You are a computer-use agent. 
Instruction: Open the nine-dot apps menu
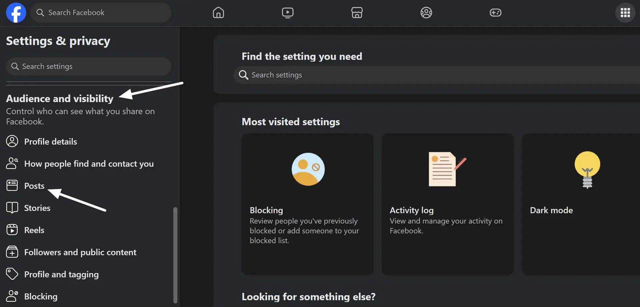(625, 13)
